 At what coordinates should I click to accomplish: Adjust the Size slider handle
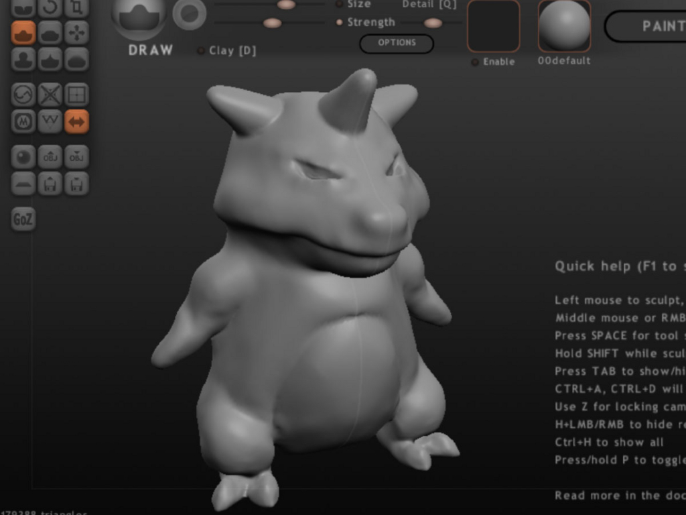pos(286,5)
